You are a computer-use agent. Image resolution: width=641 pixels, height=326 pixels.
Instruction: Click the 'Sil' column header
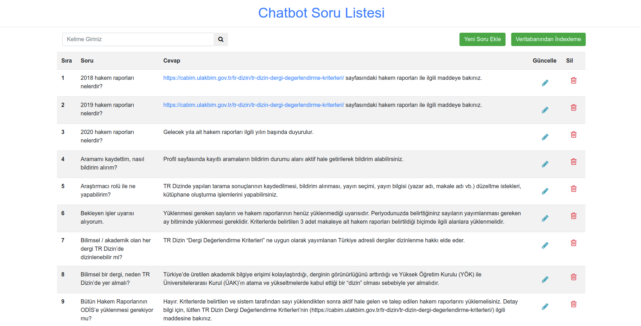[x=569, y=61]
